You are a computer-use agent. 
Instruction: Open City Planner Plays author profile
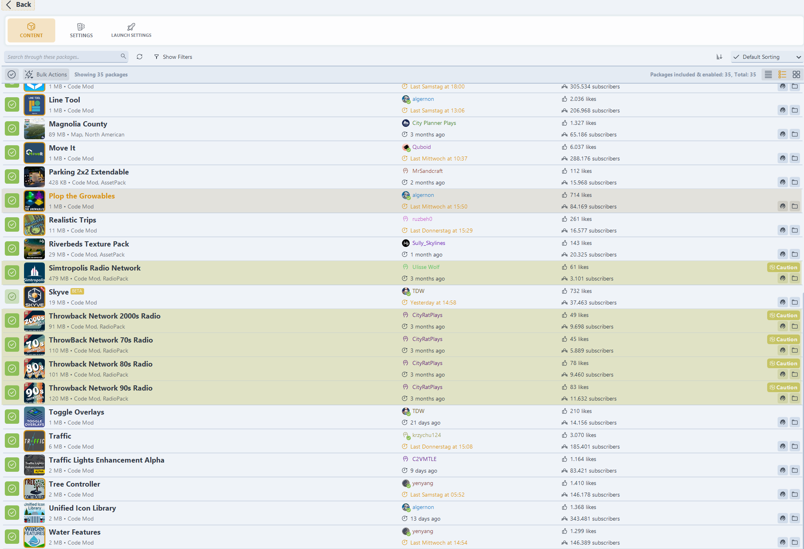[434, 123]
